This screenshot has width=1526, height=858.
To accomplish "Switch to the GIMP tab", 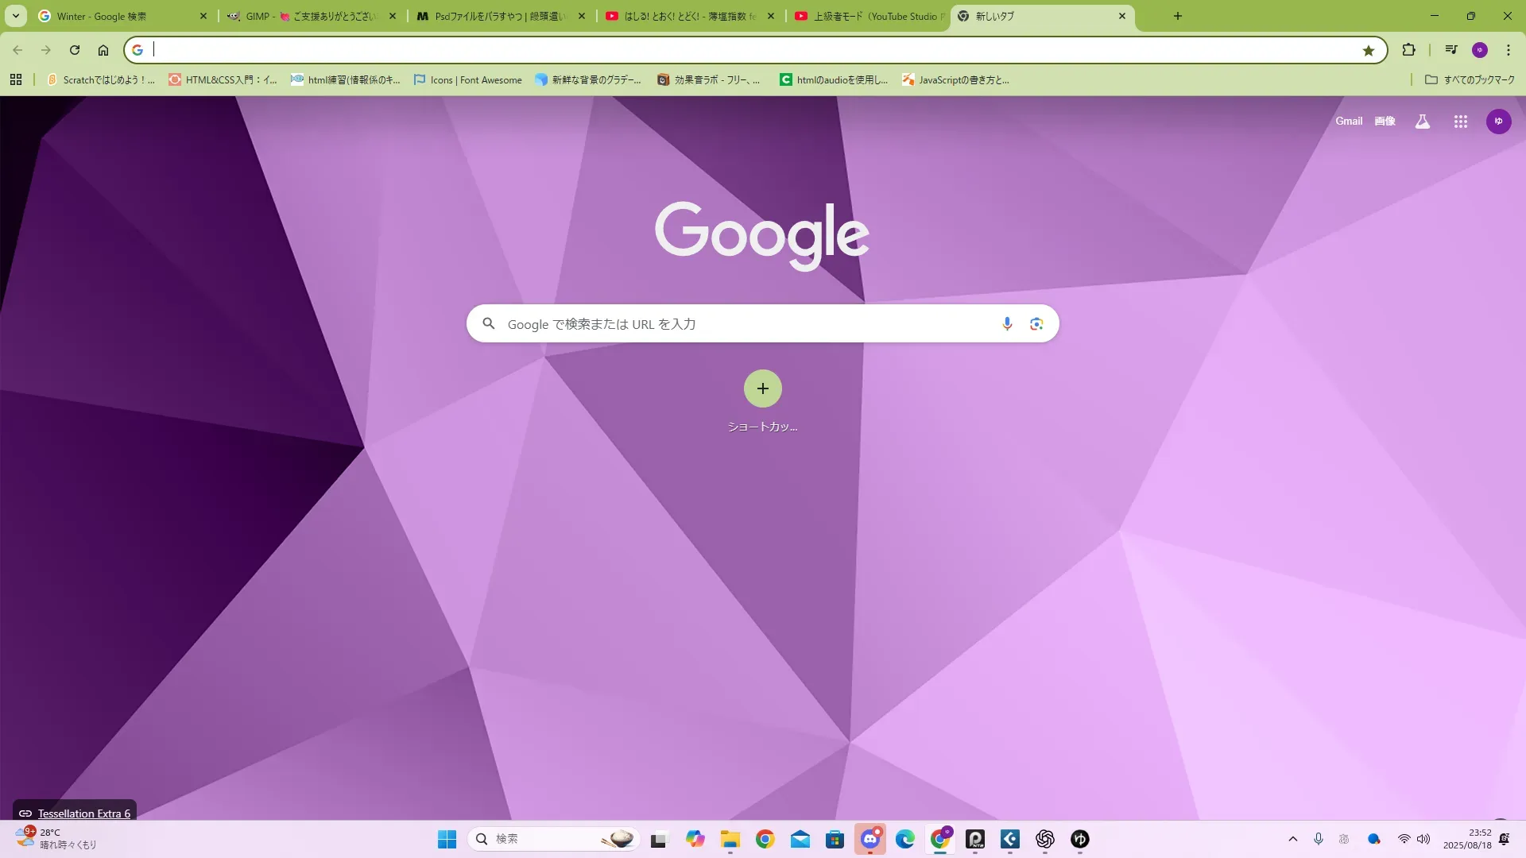I will tap(310, 16).
